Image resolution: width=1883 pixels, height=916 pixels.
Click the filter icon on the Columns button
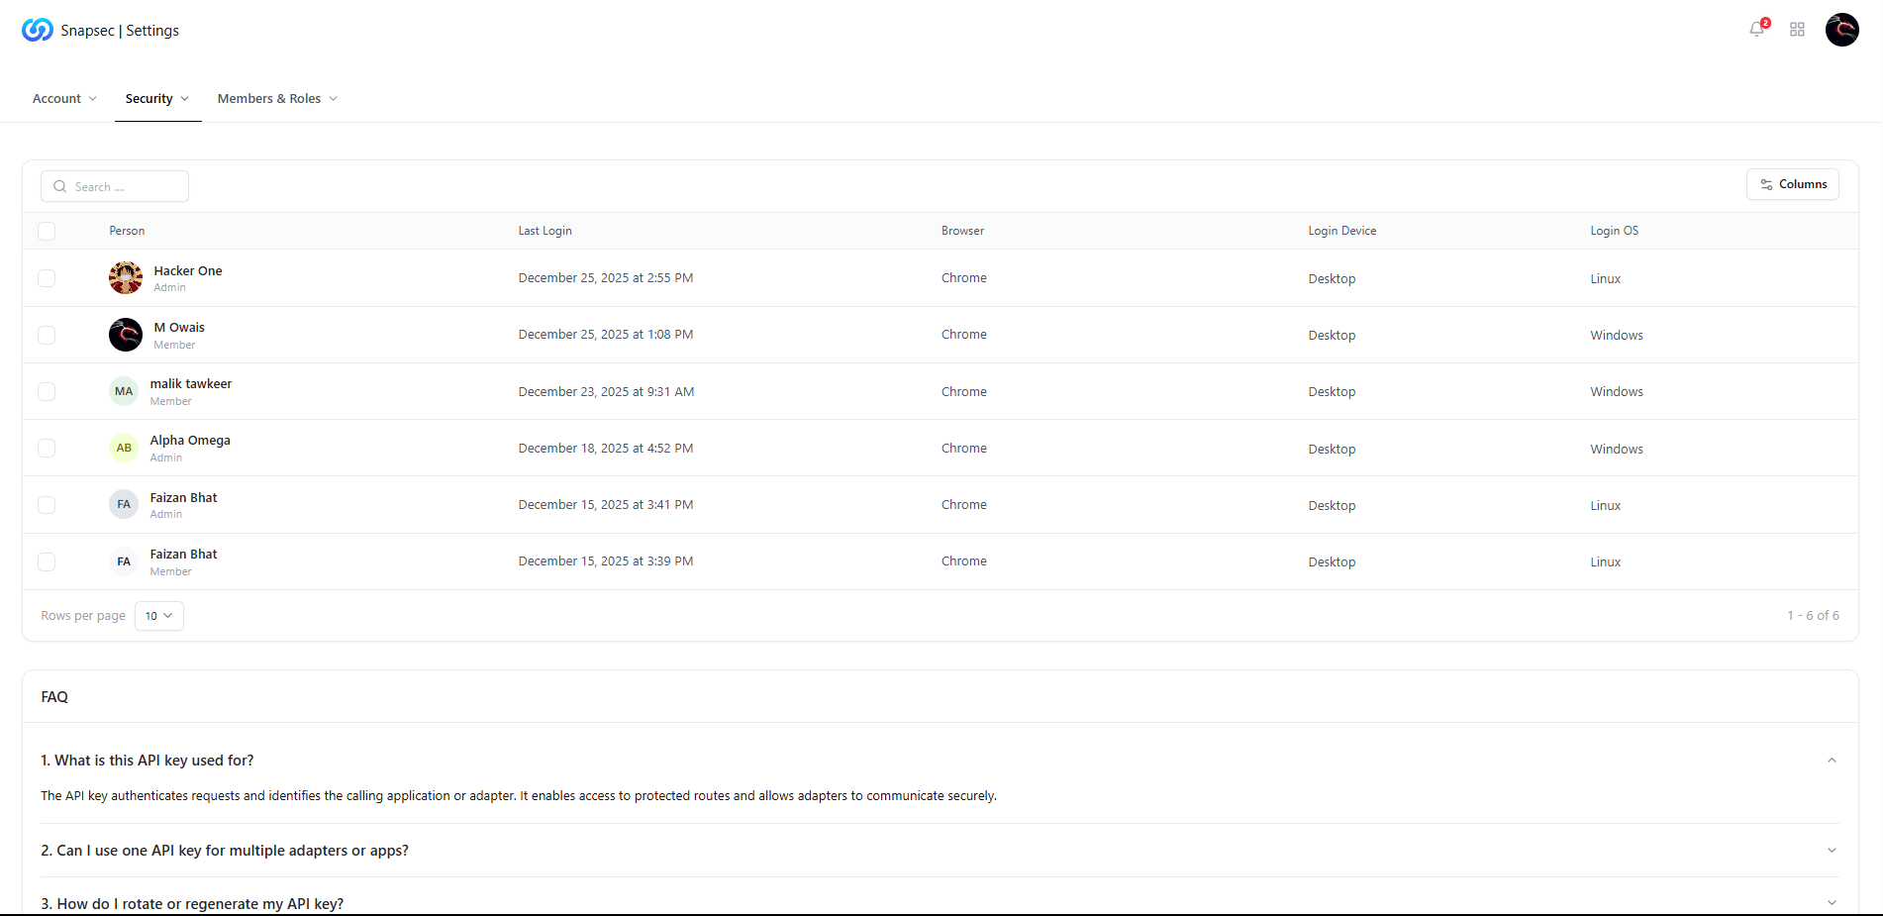pyautogui.click(x=1766, y=184)
